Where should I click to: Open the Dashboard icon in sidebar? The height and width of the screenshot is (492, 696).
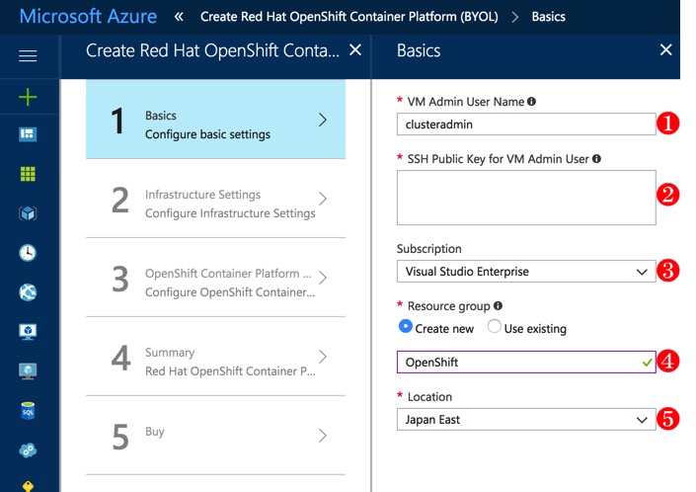coord(28,134)
